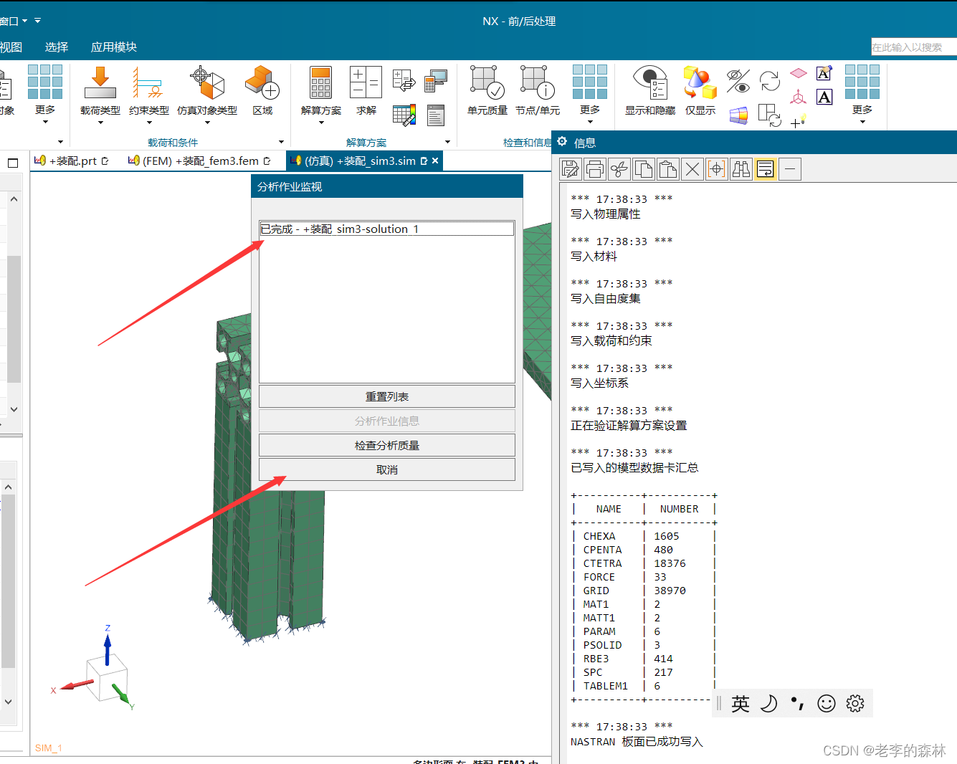This screenshot has height=764, width=957.
Task: Click the 取消 button
Action: [x=387, y=469]
